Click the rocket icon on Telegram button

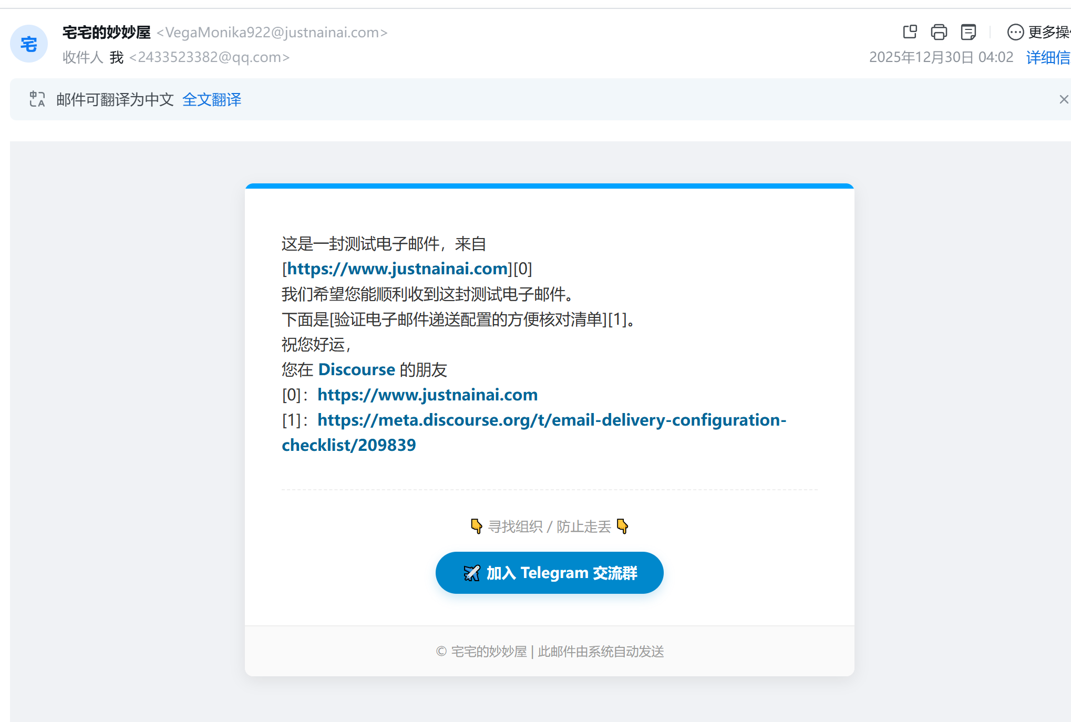tap(471, 573)
